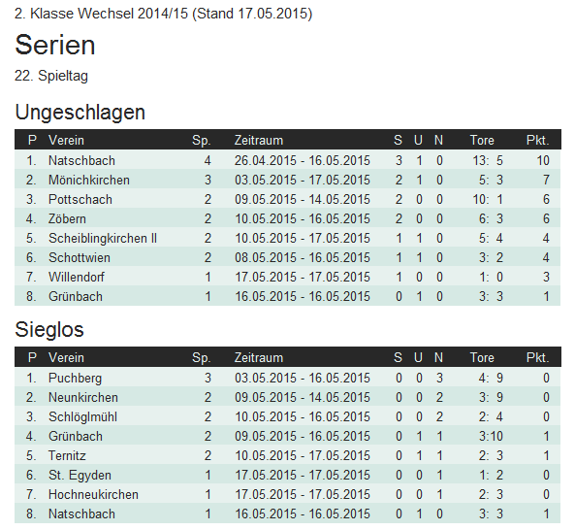Open Hochneukirchen club entry
Screen dimensions: 575x530
pyautogui.click(x=93, y=495)
